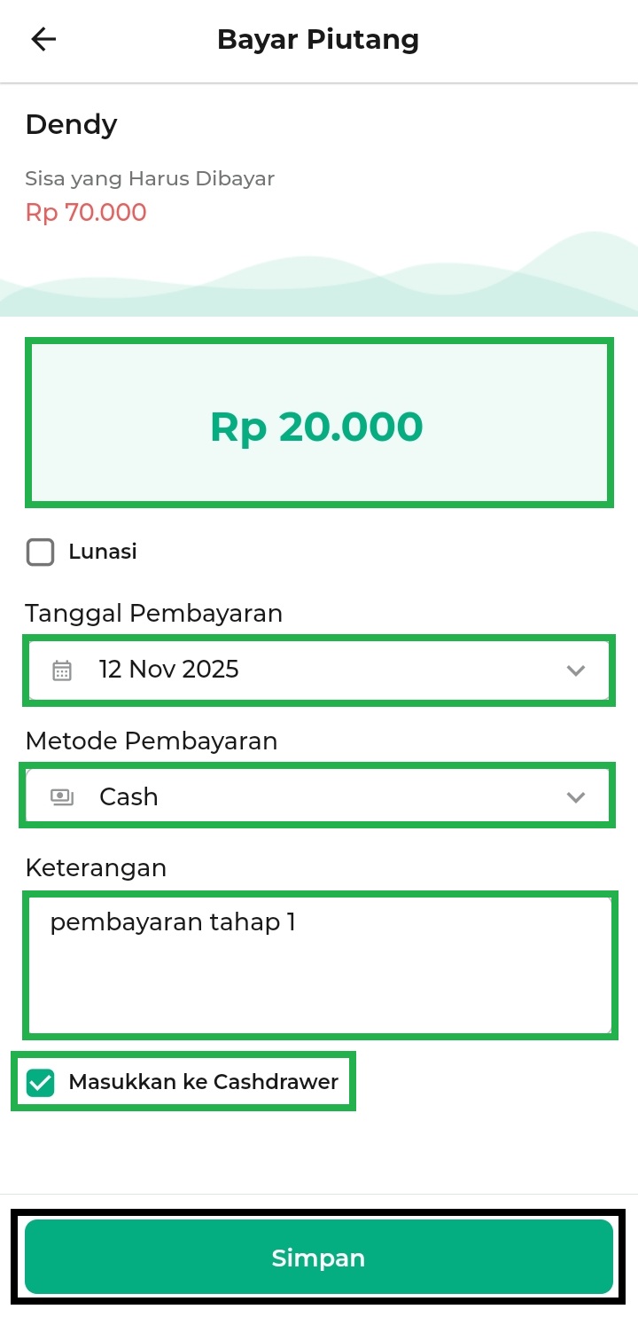Click the pembayaran tahap 1 notes field
The width and height of the screenshot is (638, 1325).
pos(319,963)
